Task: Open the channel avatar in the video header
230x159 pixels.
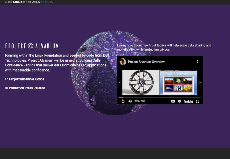Action: (122, 62)
